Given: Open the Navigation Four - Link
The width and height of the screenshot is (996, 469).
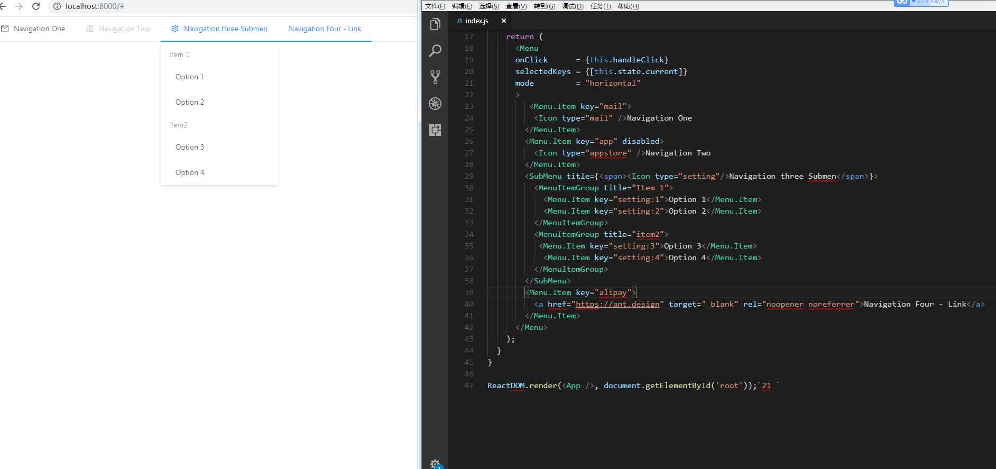Looking at the screenshot, I should click(x=325, y=29).
